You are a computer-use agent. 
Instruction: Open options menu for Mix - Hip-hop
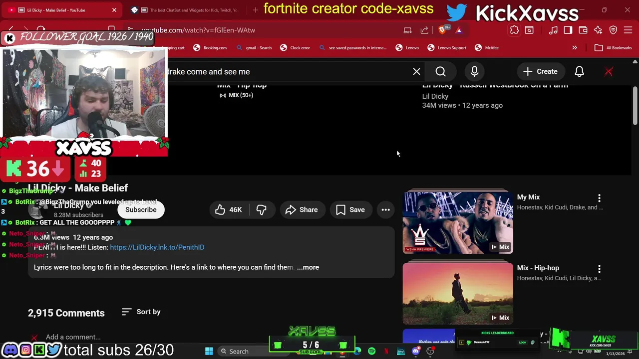(599, 269)
